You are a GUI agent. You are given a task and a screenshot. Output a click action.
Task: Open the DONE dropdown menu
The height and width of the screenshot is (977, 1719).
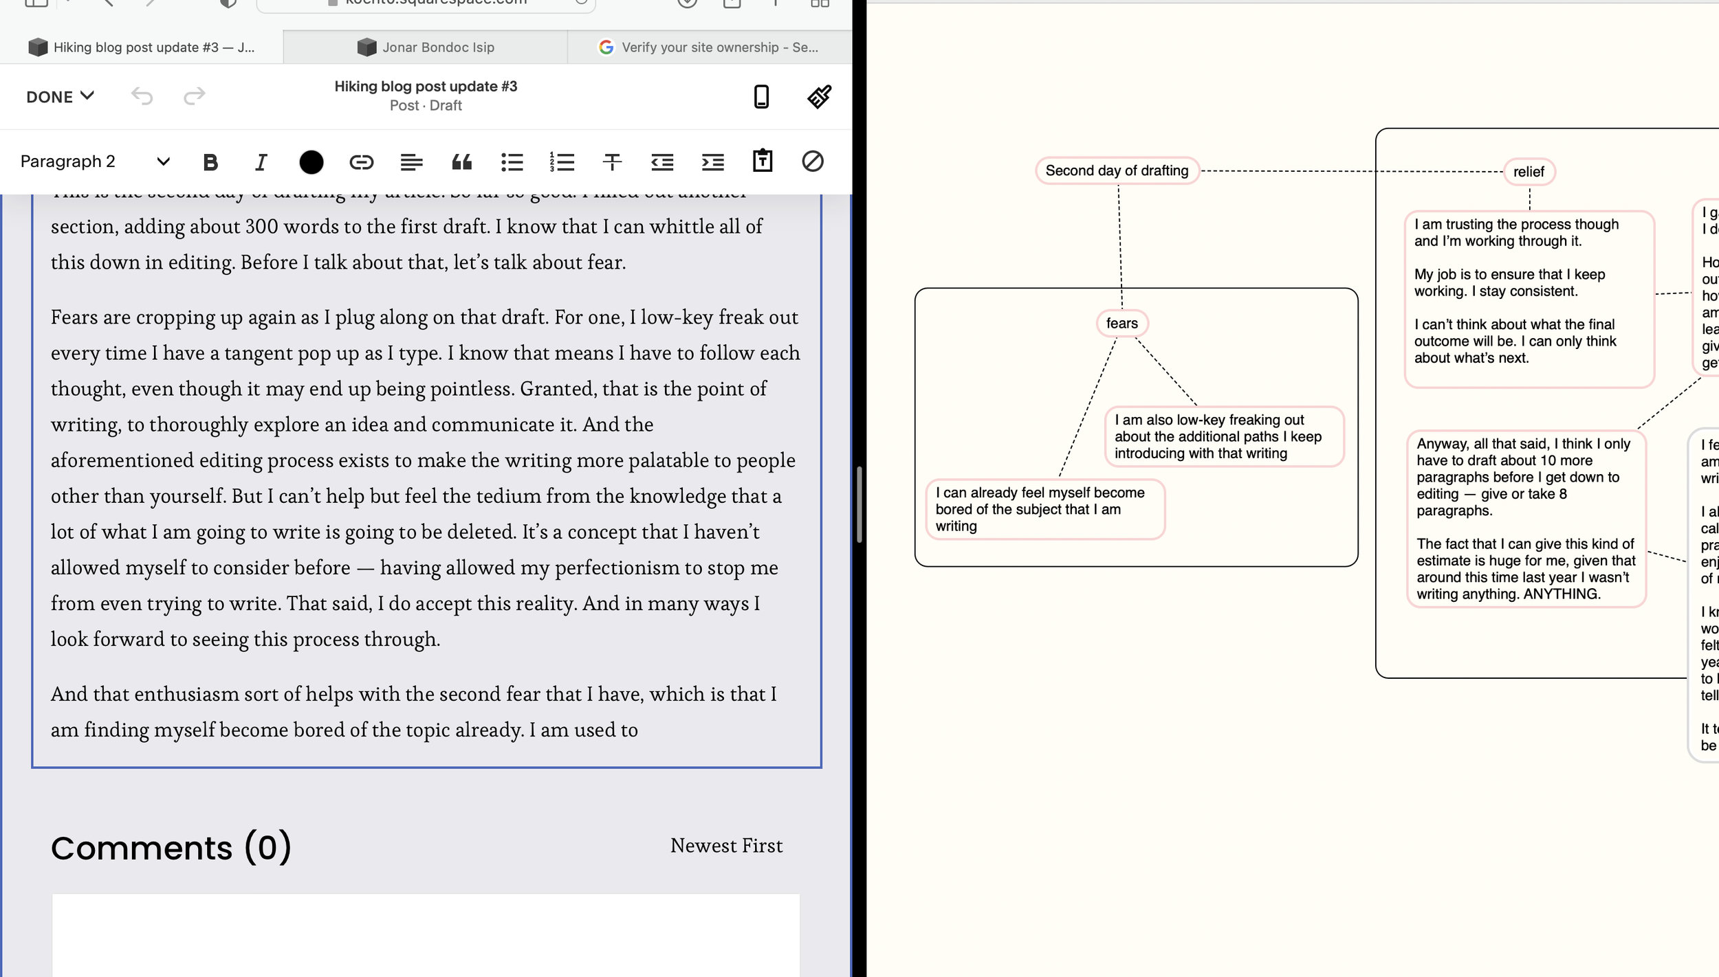pos(60,96)
